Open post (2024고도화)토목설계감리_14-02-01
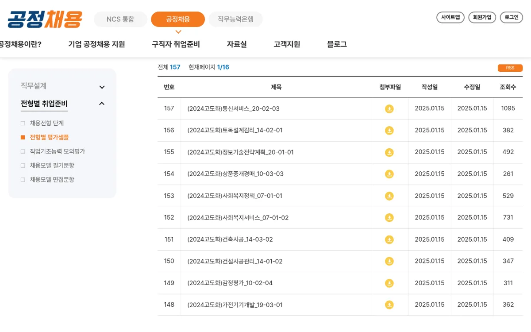Viewport: 531px width, 332px height. (x=235, y=131)
